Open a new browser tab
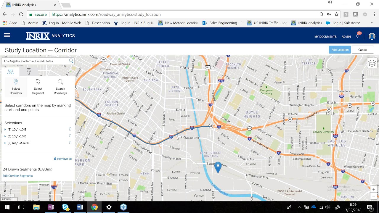 point(66,5)
